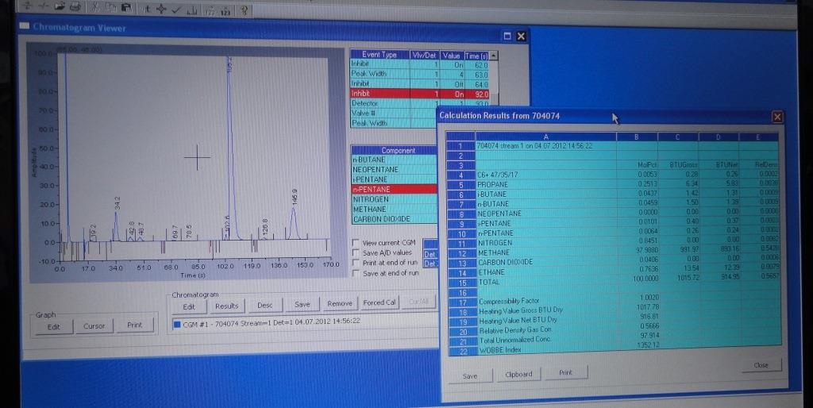Enable View current CGM checkbox

click(x=356, y=242)
